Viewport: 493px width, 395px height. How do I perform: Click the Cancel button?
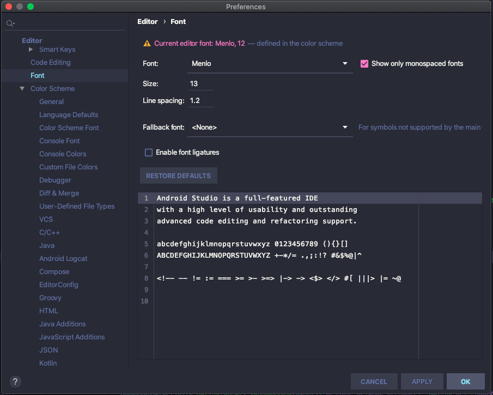tap(374, 382)
